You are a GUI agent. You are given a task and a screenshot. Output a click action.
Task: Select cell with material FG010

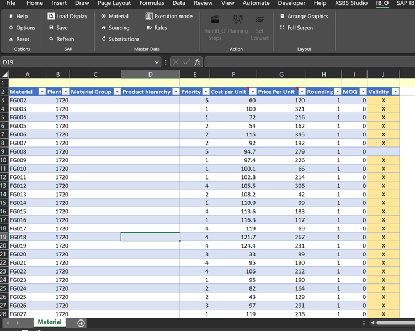tap(27, 169)
